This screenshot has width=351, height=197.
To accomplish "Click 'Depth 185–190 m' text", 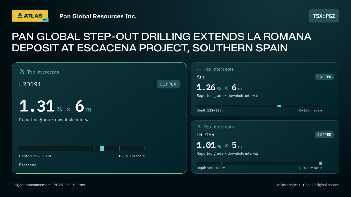I will [x=211, y=168].
